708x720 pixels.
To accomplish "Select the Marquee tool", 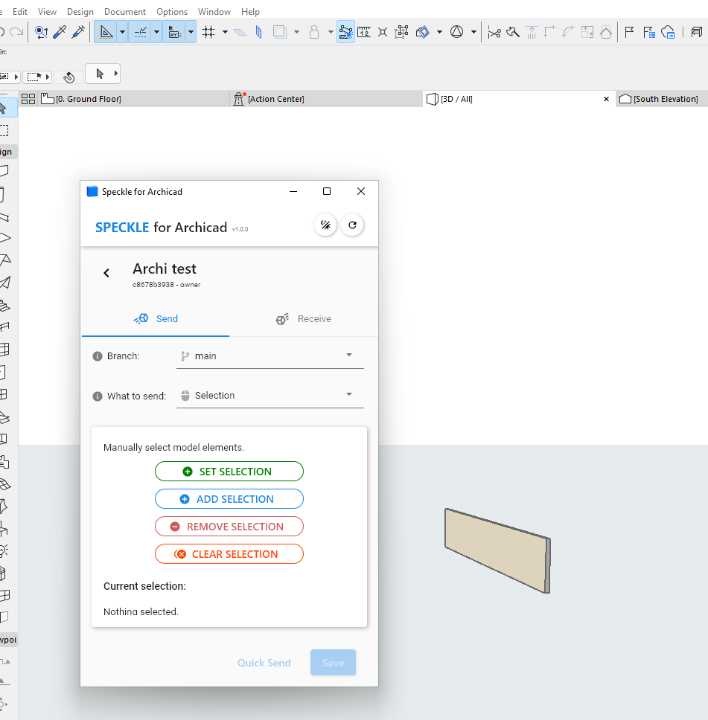I will [34, 76].
